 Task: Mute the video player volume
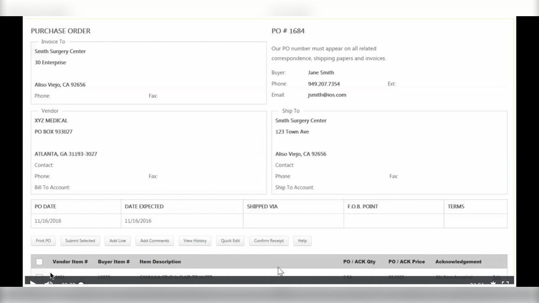48,284
